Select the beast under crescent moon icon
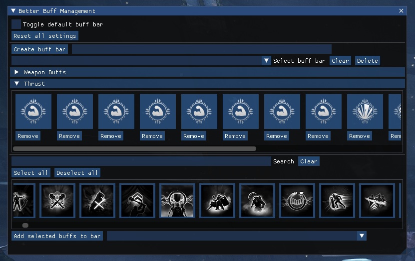This screenshot has height=261, width=415. [x=257, y=201]
